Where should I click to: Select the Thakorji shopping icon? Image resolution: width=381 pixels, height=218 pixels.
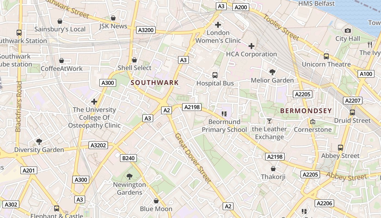[x=273, y=169]
